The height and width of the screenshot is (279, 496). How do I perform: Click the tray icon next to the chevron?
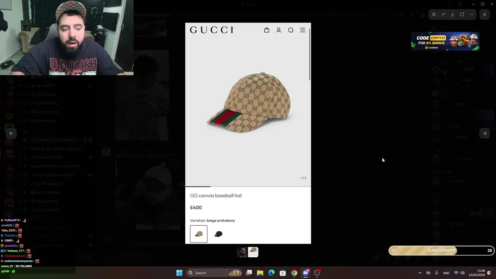click(x=428, y=273)
